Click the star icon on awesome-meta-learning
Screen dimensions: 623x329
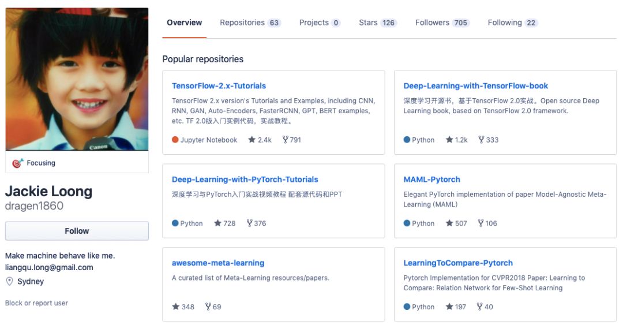pyautogui.click(x=175, y=307)
